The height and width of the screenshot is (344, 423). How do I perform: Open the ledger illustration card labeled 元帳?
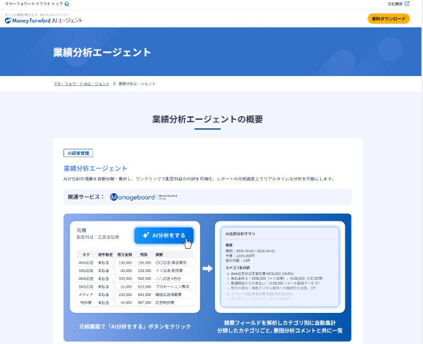135,267
